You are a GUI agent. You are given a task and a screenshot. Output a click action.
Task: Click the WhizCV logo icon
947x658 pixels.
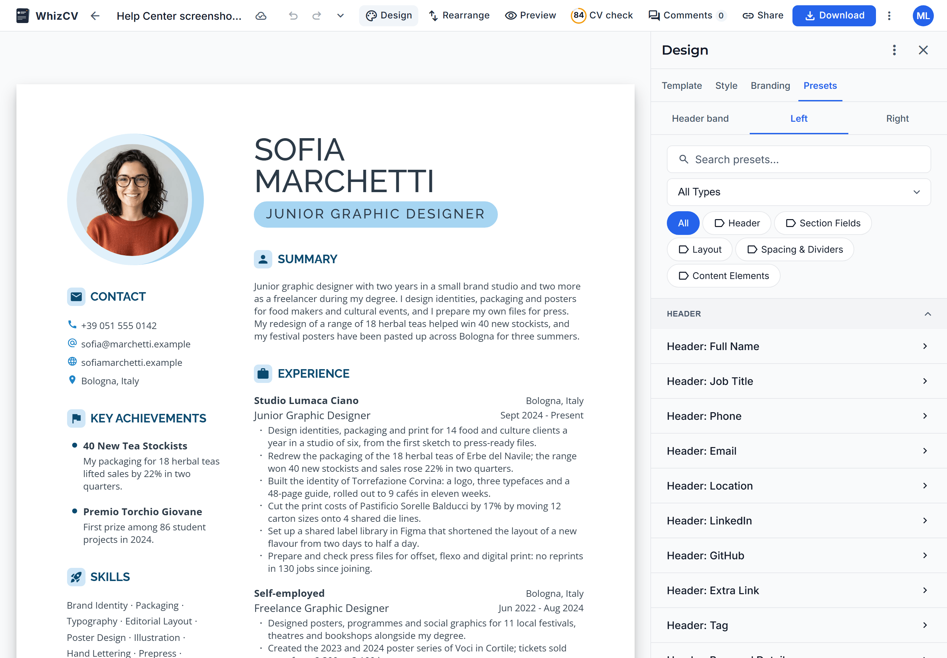point(22,16)
